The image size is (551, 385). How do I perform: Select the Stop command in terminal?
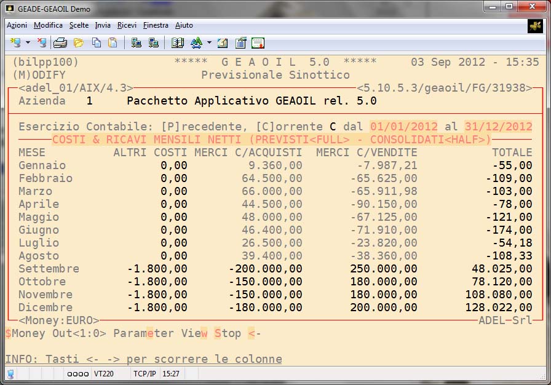(x=228, y=333)
